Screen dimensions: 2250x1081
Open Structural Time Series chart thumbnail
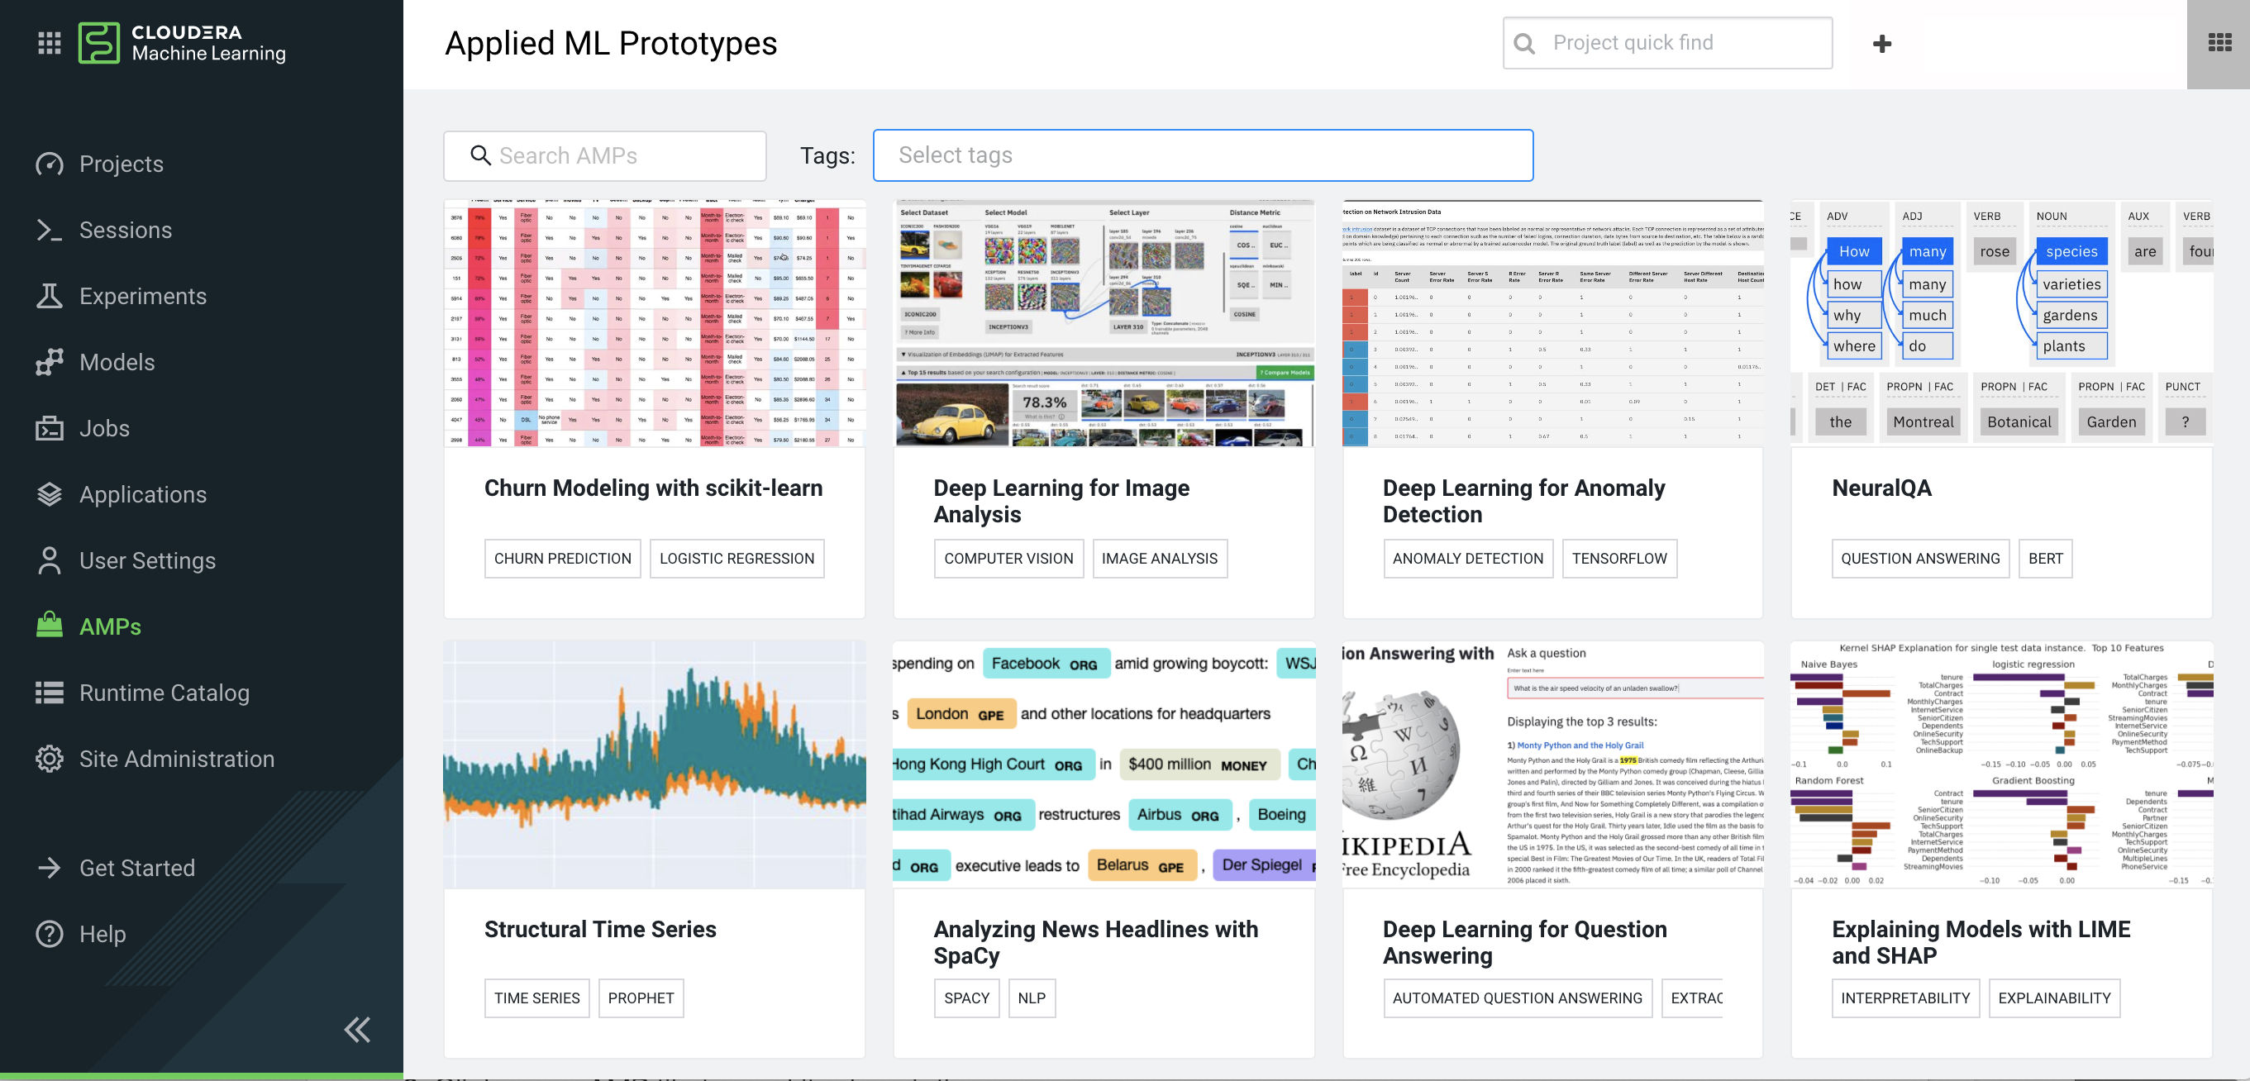click(x=654, y=765)
